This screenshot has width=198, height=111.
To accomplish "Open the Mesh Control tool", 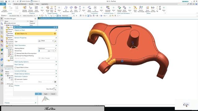I will pos(76,9).
